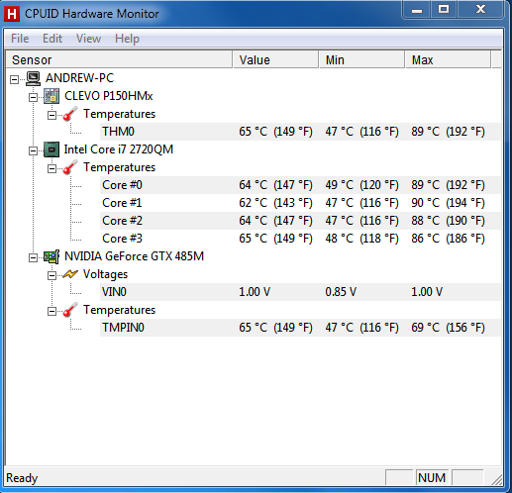512x493 pixels.
Task: Click Core #2 max value 88 °C (190 °F)
Action: click(448, 221)
